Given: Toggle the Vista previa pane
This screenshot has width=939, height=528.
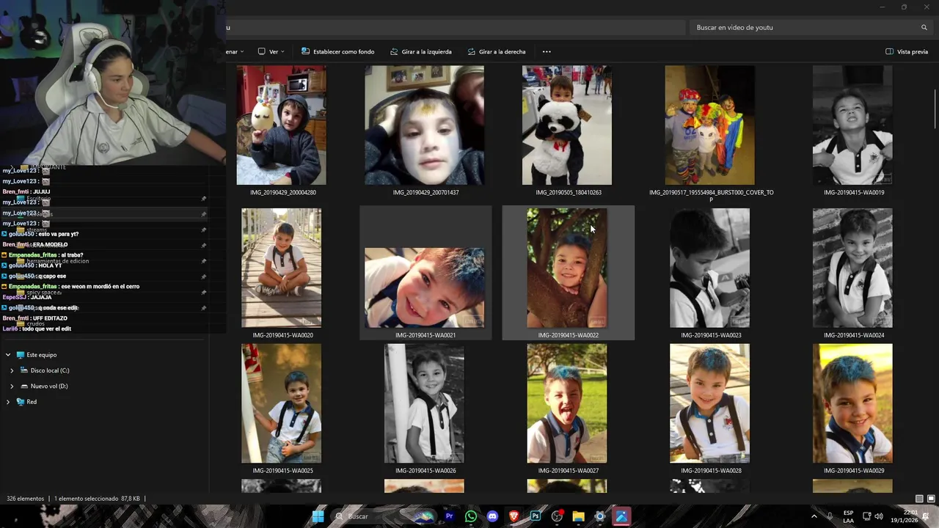Looking at the screenshot, I should [x=907, y=52].
